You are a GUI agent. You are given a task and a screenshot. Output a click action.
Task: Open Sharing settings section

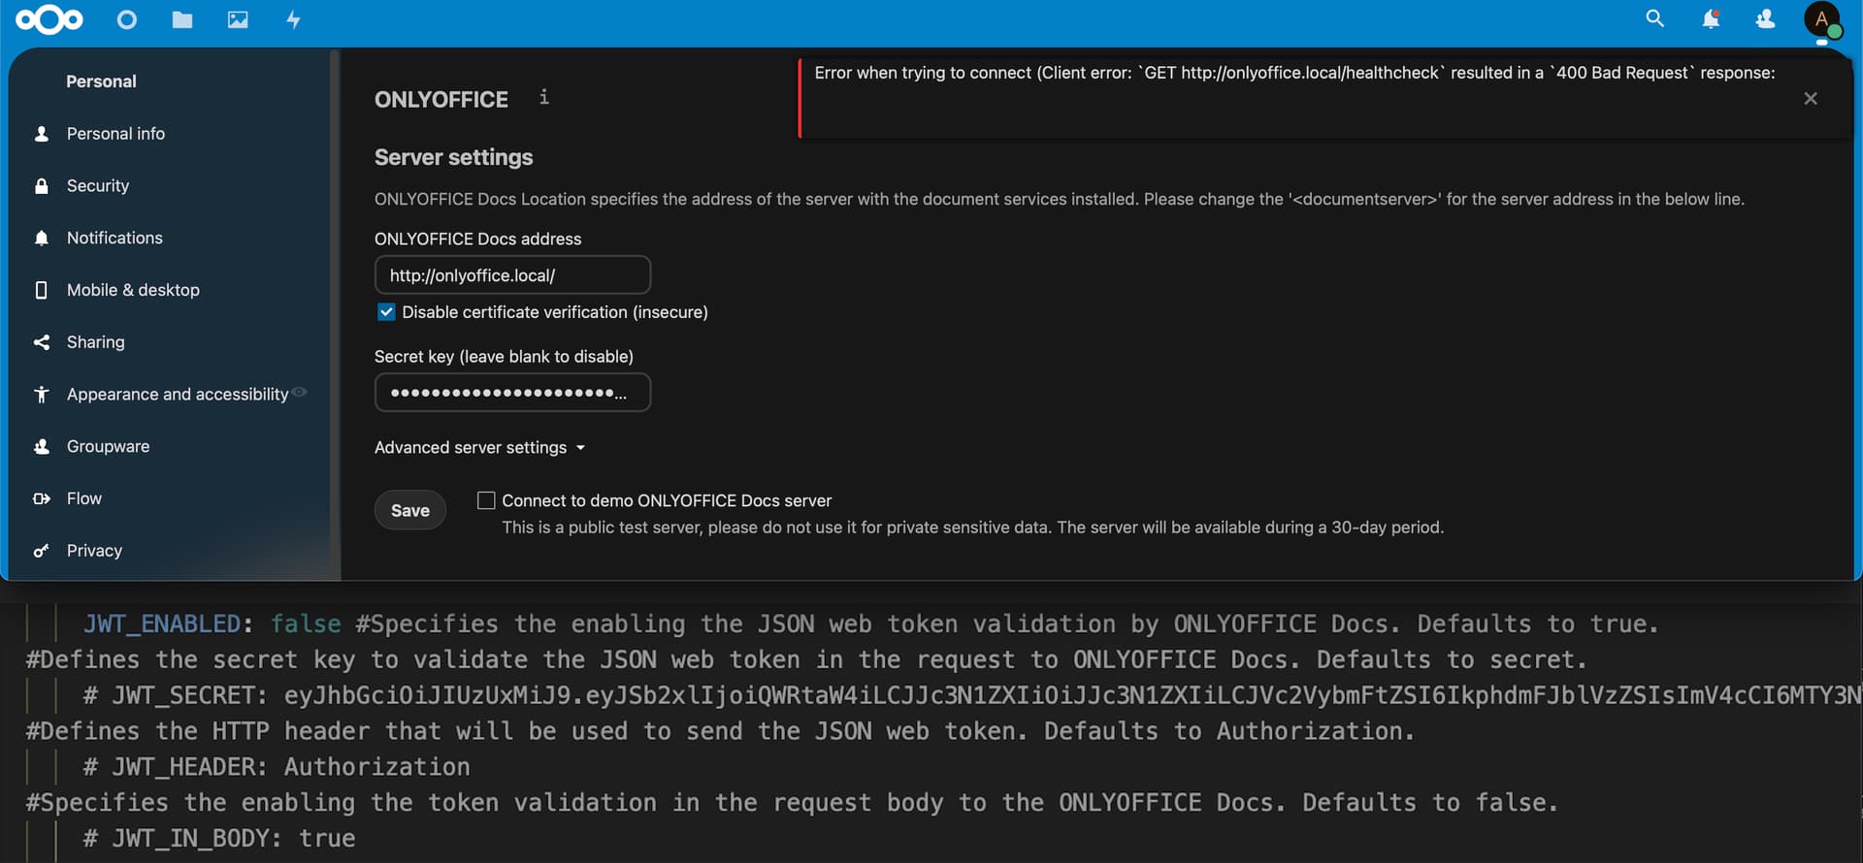coord(95,342)
